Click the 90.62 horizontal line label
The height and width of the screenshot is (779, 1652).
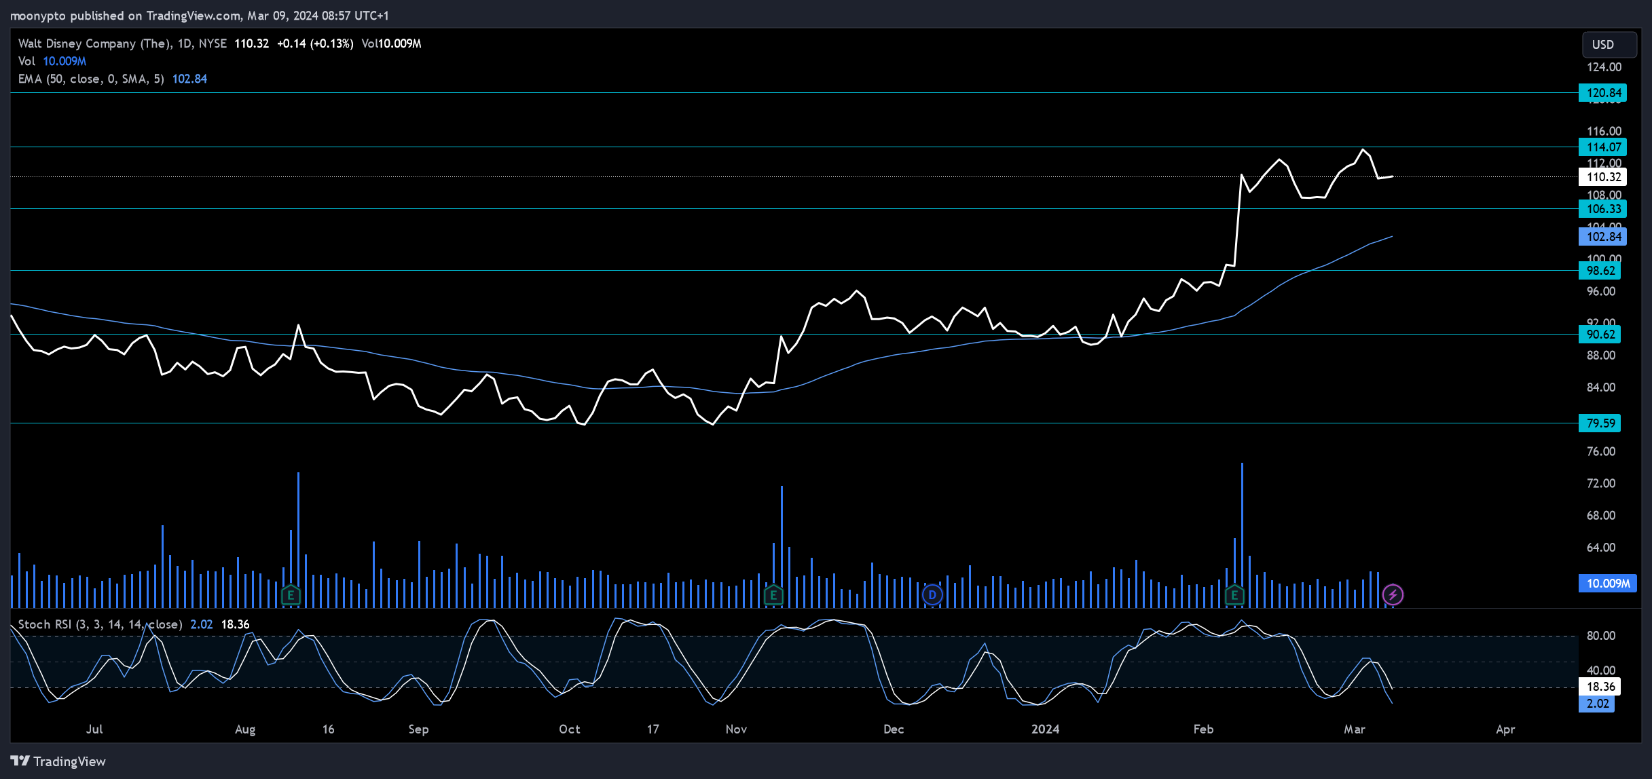1600,335
